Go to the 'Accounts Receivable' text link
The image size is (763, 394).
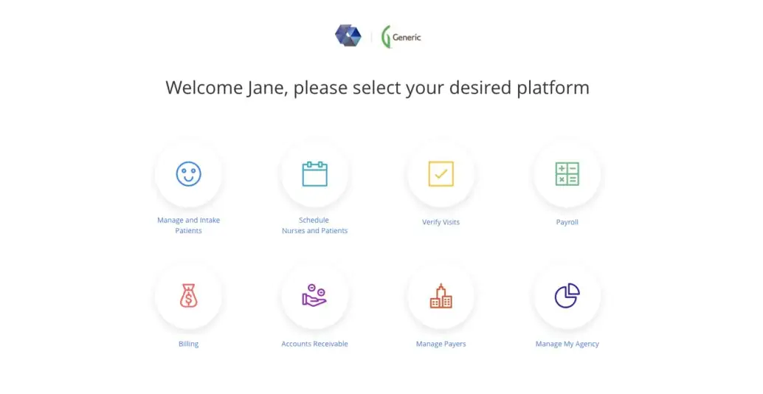(314, 344)
